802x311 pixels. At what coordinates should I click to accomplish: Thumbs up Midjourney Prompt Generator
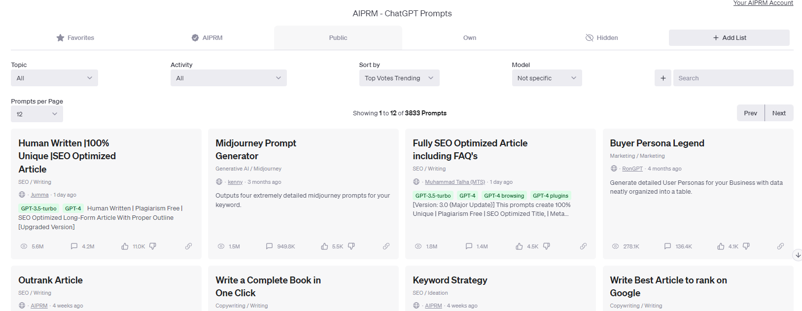324,246
